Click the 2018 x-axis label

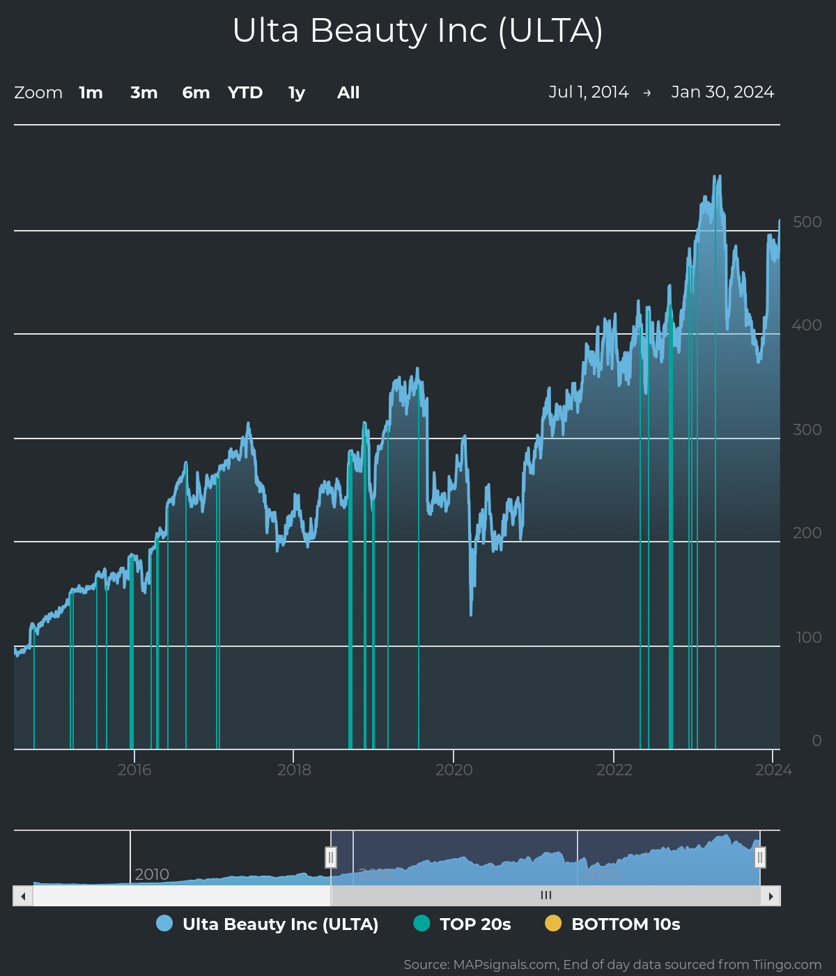[294, 770]
